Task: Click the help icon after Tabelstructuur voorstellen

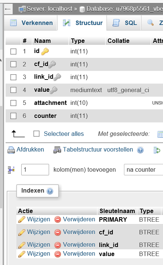Action: (x=140, y=150)
